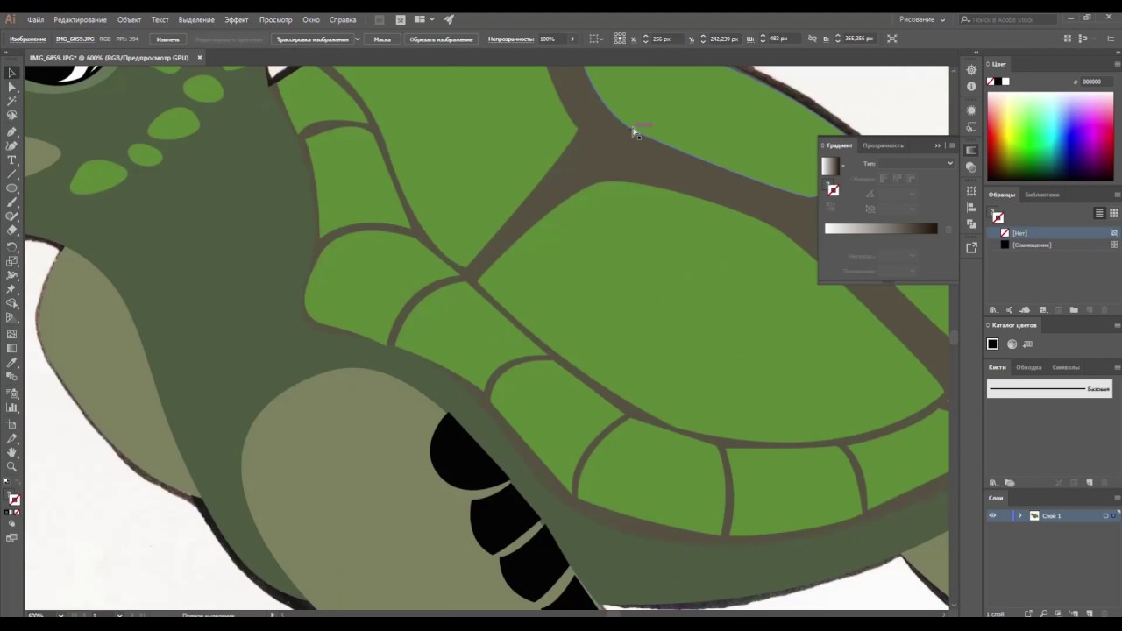Screen dimensions: 1122x631
Task: Select the Lasso tool
Action: tap(11, 116)
